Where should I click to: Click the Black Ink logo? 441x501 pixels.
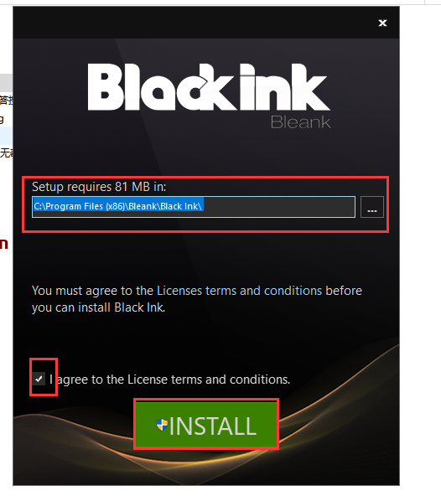pyautogui.click(x=209, y=87)
